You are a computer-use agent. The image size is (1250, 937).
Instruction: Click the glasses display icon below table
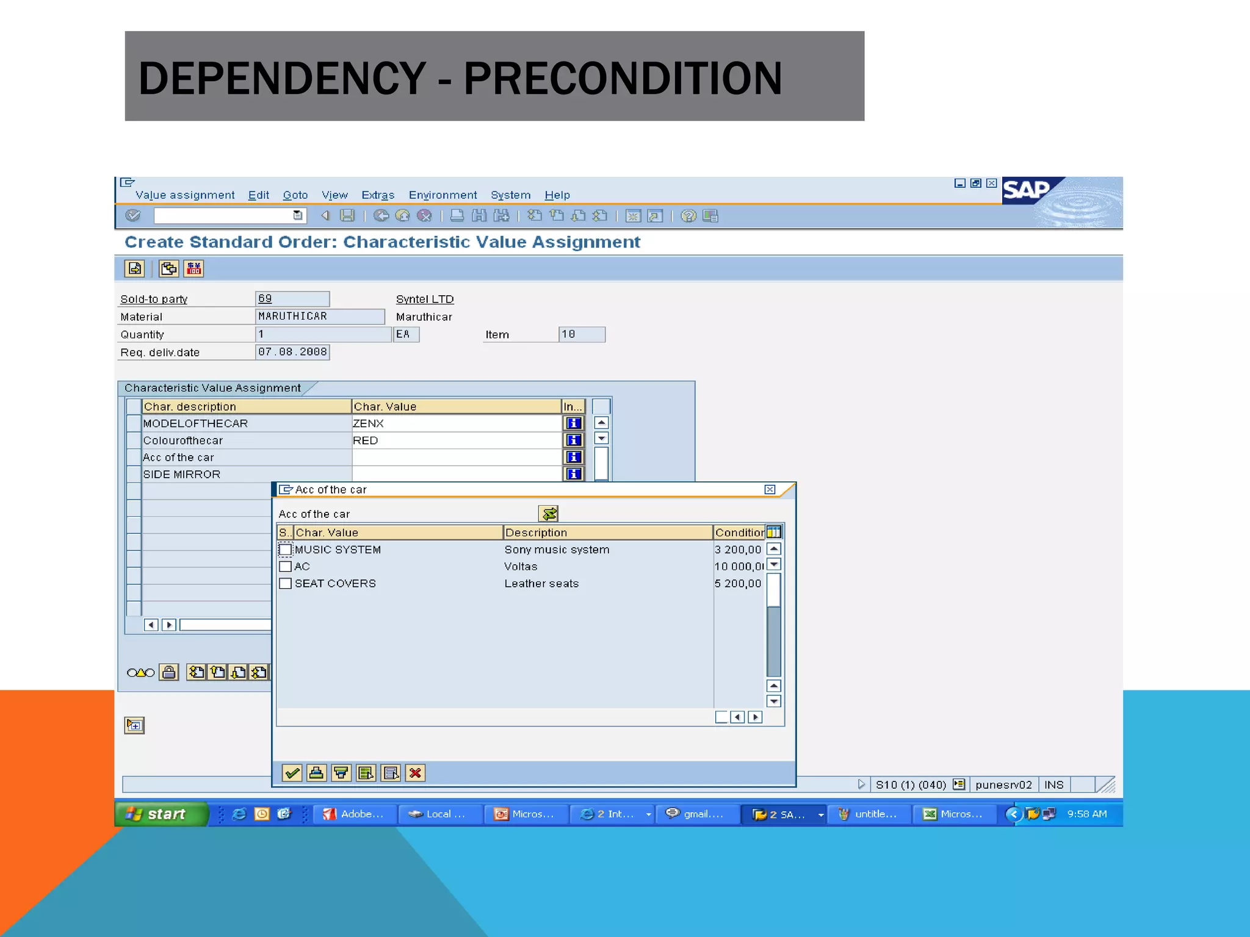(x=140, y=673)
